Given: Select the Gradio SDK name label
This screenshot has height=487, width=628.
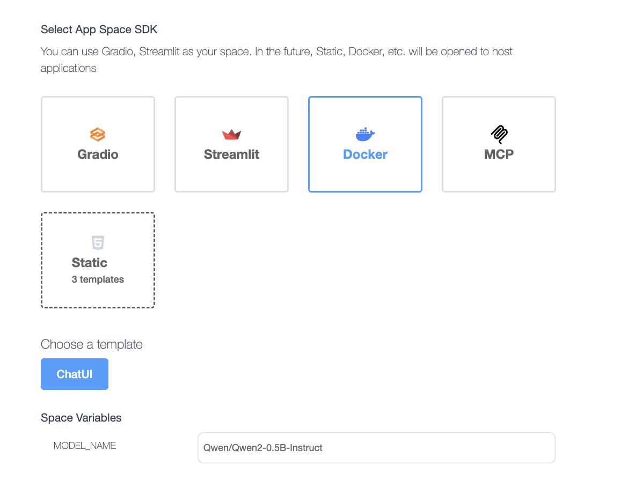Looking at the screenshot, I should click(98, 154).
